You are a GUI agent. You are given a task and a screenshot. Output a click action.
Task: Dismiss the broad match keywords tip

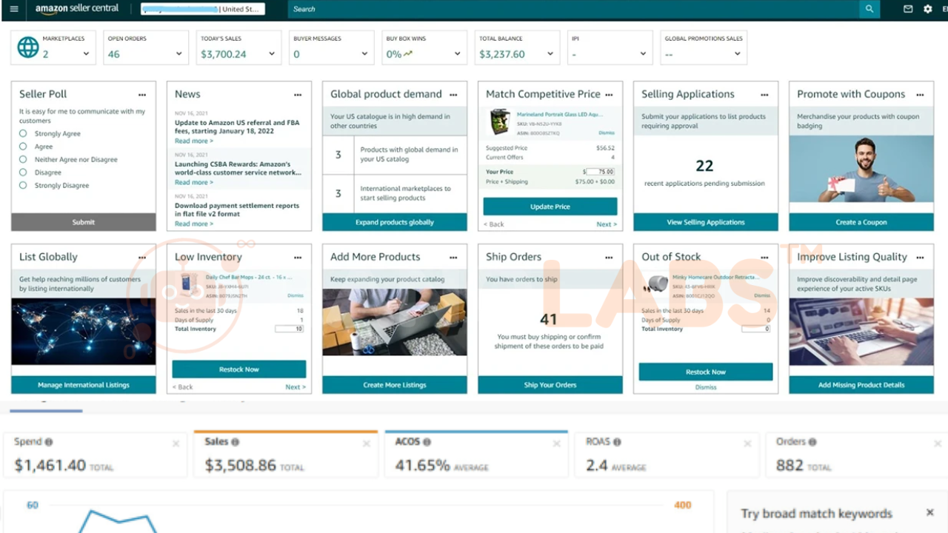929,512
